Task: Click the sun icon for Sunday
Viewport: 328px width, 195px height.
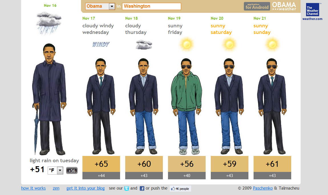Action: pos(272,44)
